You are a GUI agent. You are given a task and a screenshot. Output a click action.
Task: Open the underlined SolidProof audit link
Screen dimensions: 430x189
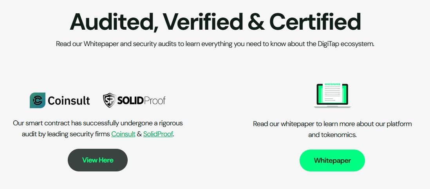point(158,134)
